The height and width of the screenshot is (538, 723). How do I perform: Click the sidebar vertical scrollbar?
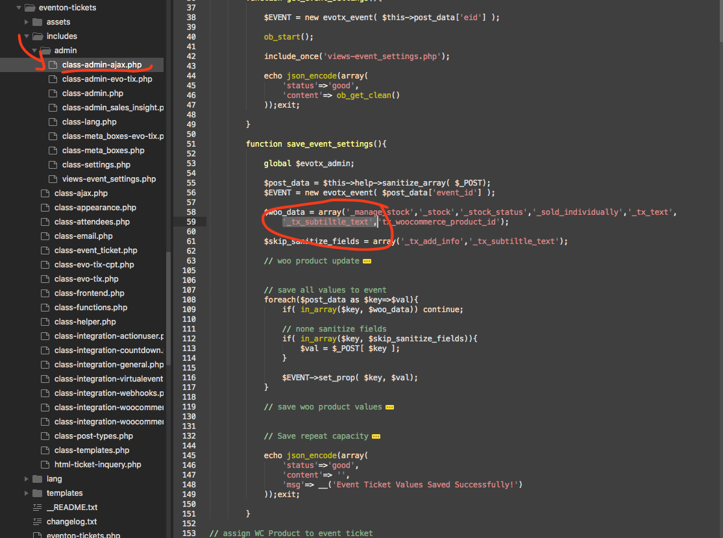pos(168,308)
